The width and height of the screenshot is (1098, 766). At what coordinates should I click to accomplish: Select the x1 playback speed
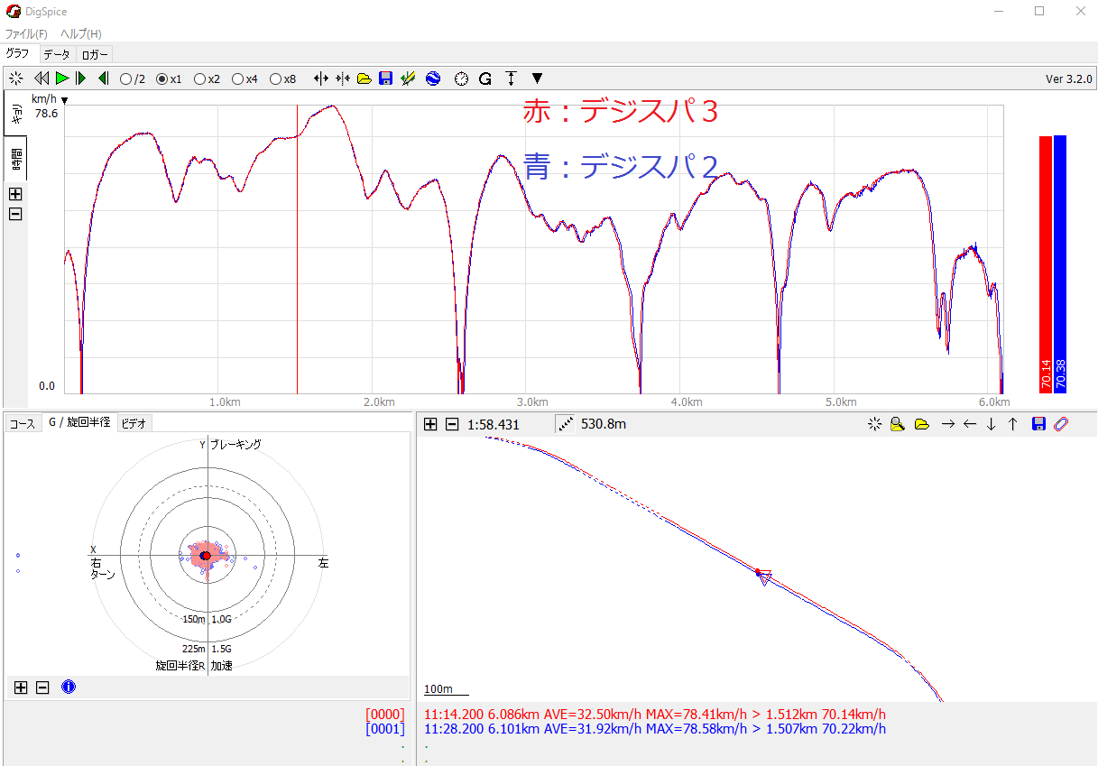pos(170,78)
